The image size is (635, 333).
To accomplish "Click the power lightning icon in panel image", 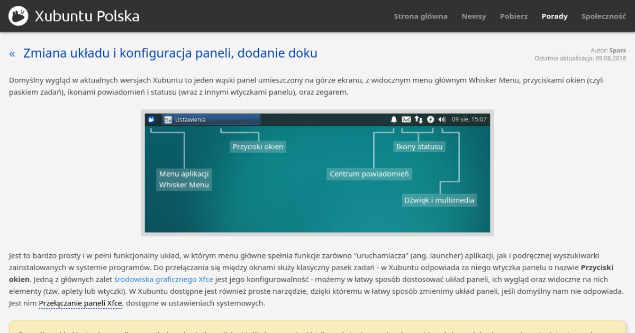I will point(430,119).
